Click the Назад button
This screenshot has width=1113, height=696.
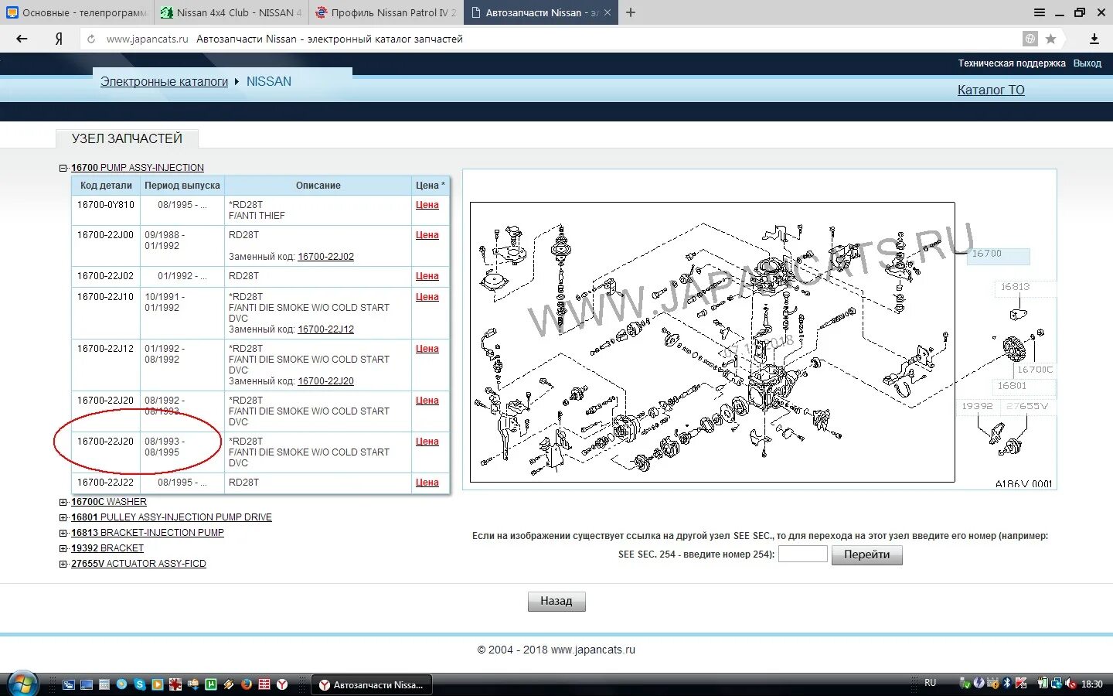click(556, 601)
